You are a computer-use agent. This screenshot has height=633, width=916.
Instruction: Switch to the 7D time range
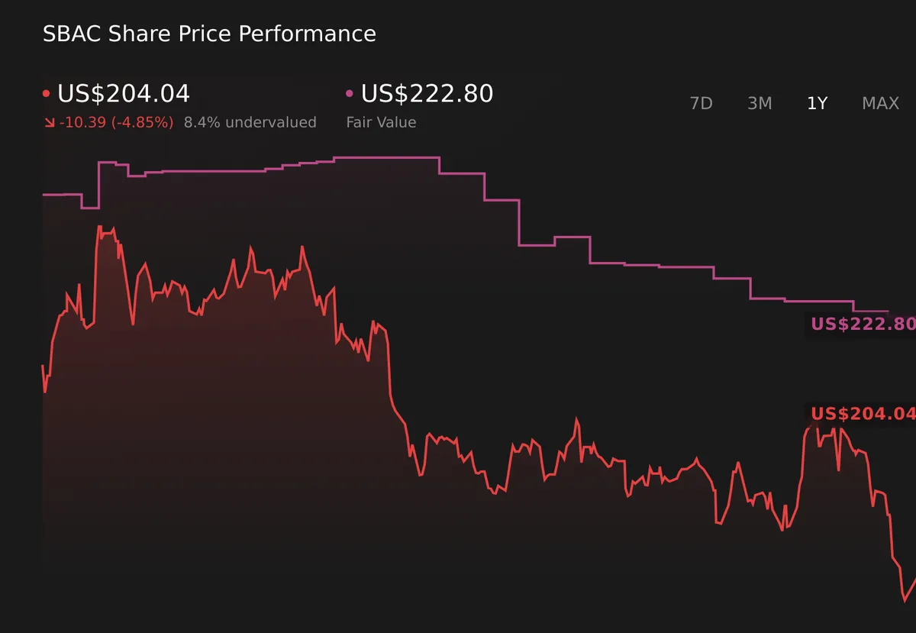(701, 104)
